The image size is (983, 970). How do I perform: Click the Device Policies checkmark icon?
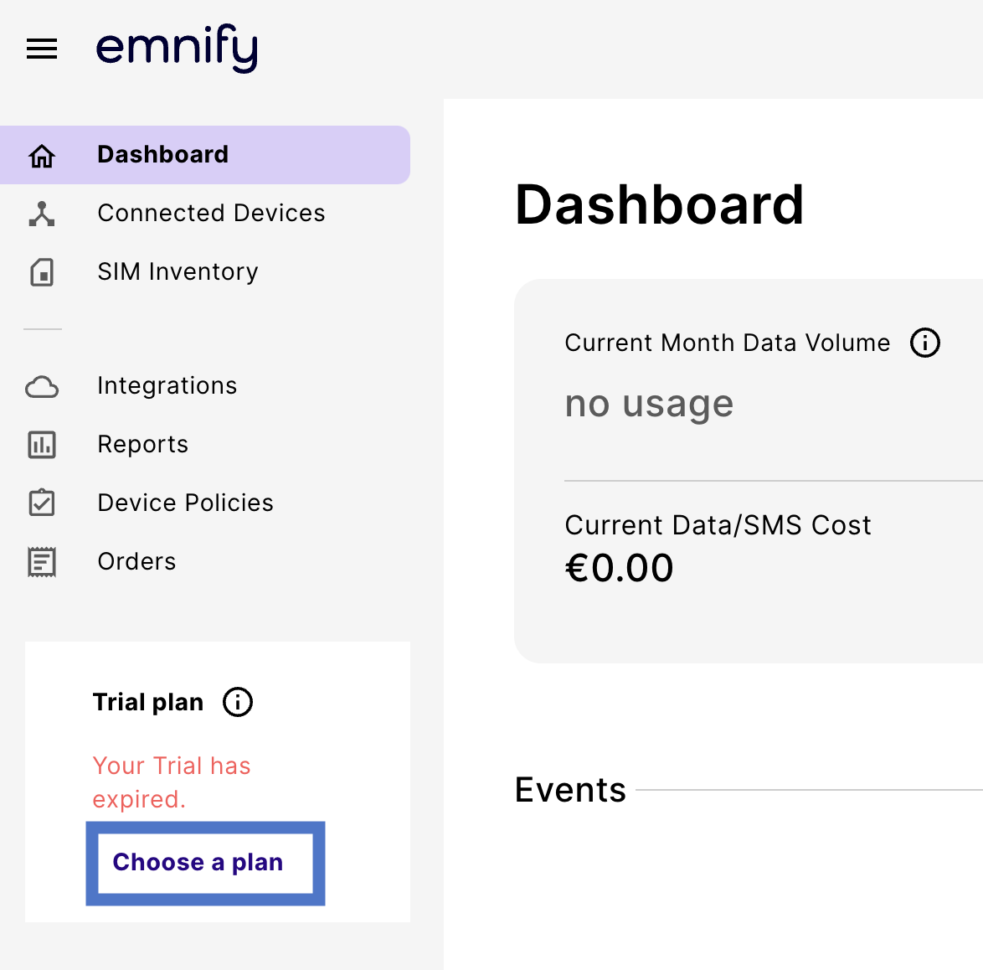[x=42, y=503]
